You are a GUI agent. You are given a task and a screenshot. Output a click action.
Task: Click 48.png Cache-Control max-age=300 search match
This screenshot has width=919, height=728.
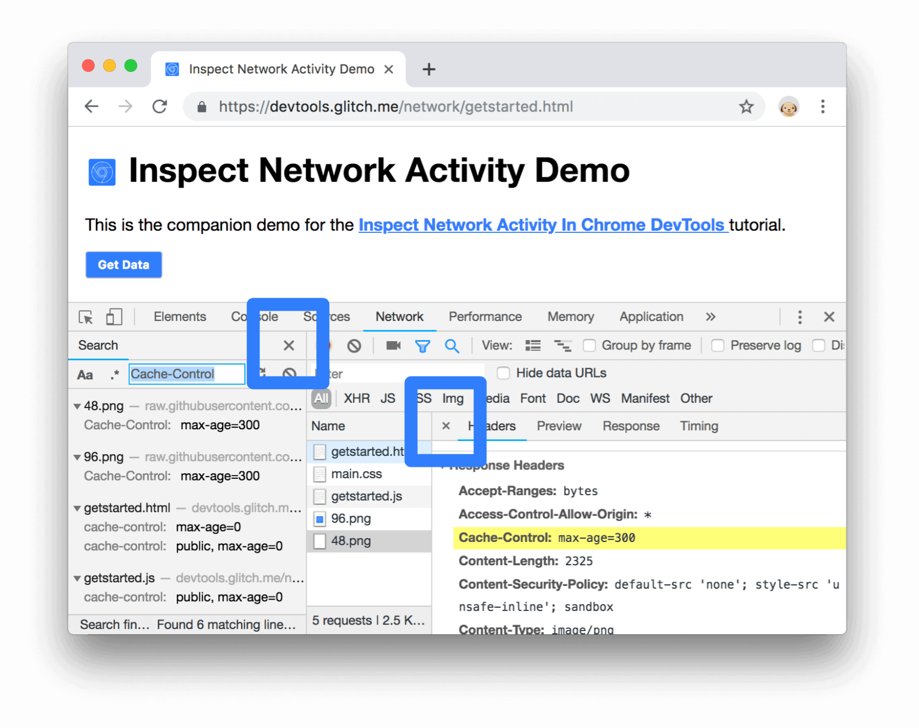[x=172, y=425]
